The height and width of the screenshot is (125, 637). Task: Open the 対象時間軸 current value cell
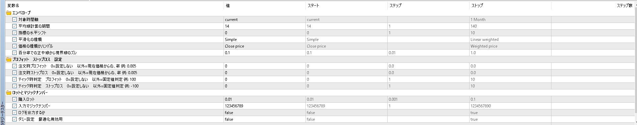[265, 20]
